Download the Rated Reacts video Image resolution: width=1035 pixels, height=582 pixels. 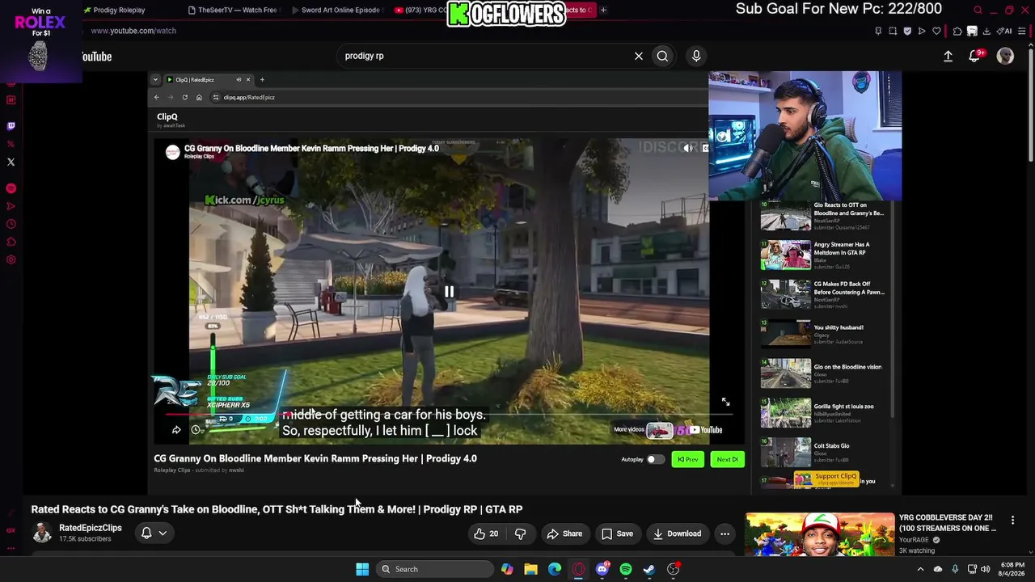pos(678,533)
